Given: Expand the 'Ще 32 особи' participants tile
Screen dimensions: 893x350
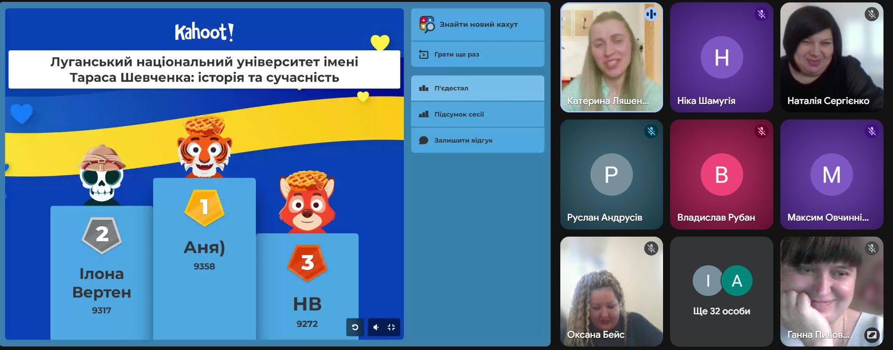Looking at the screenshot, I should coord(721,292).
